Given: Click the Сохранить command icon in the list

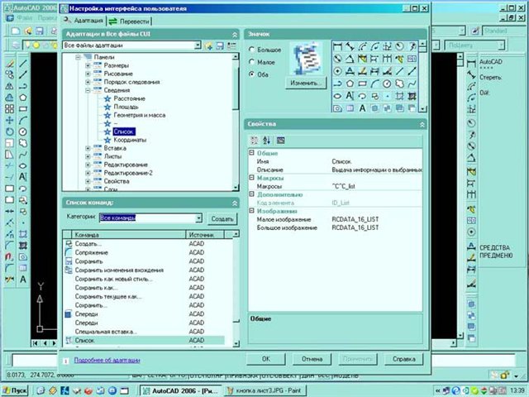Looking at the screenshot, I should point(69,262).
